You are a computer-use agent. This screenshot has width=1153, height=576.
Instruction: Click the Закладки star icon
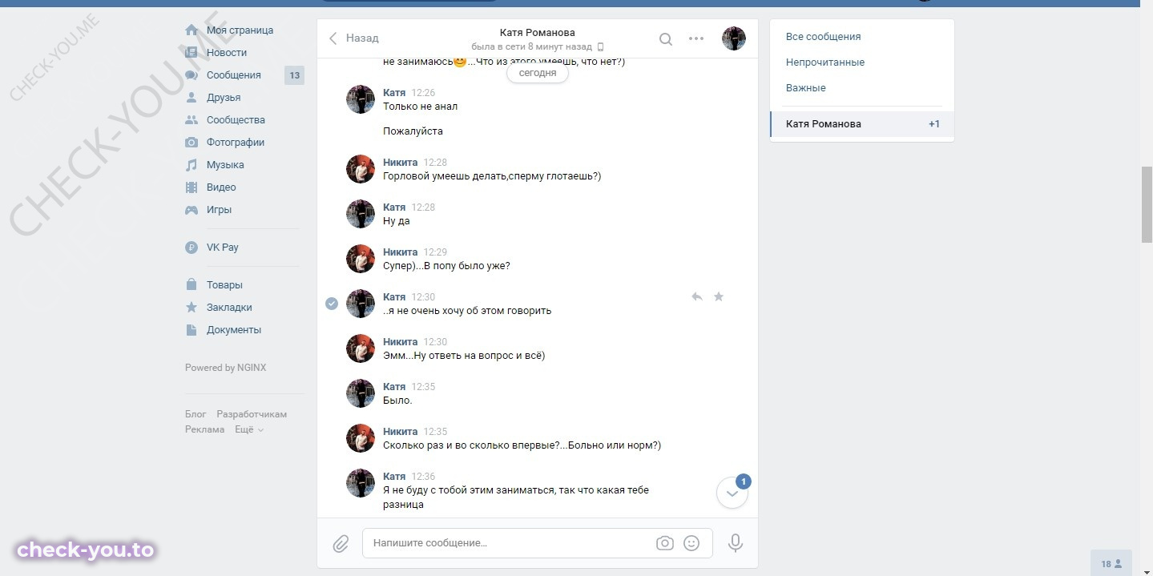[191, 307]
